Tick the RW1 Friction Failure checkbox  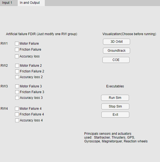(17, 50)
